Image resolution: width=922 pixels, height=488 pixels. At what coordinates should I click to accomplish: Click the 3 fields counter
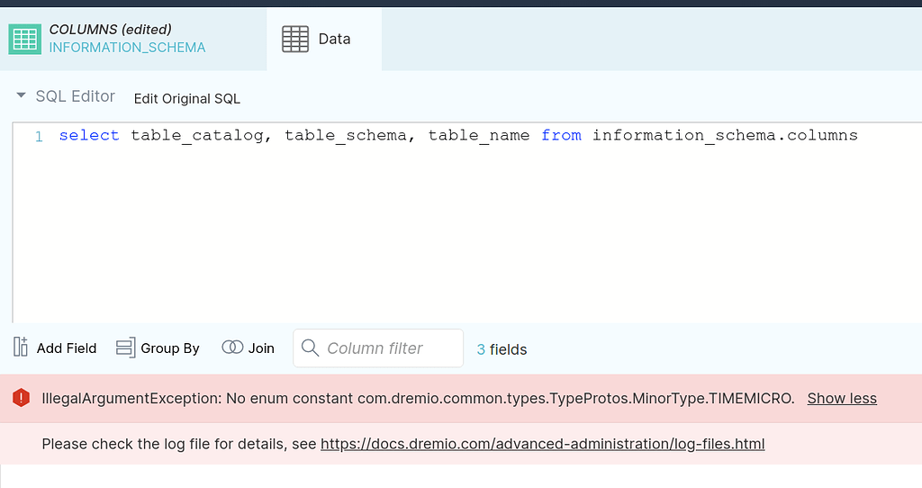502,350
